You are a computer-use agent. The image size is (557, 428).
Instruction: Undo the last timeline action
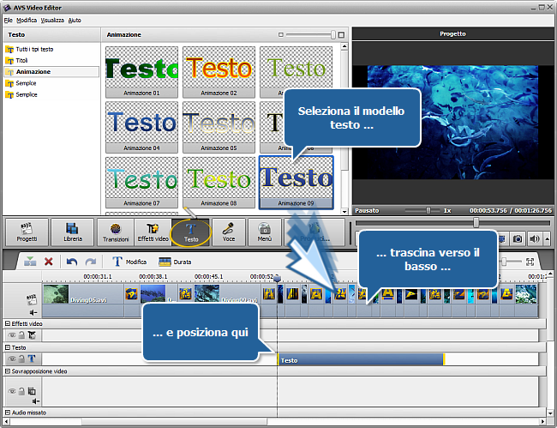[x=72, y=262]
